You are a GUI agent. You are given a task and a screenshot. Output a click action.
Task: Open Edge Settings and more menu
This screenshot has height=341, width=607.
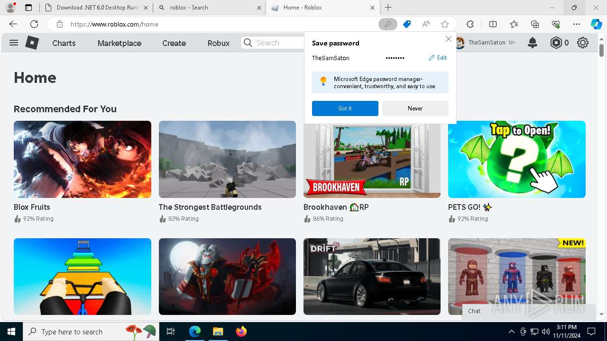[577, 24]
